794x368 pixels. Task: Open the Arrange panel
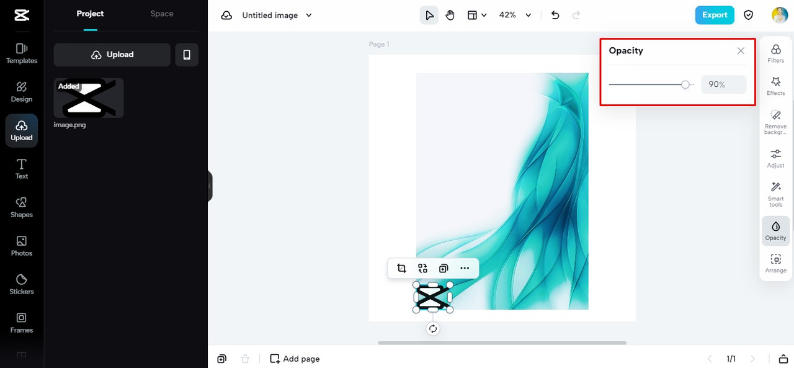coord(775,263)
